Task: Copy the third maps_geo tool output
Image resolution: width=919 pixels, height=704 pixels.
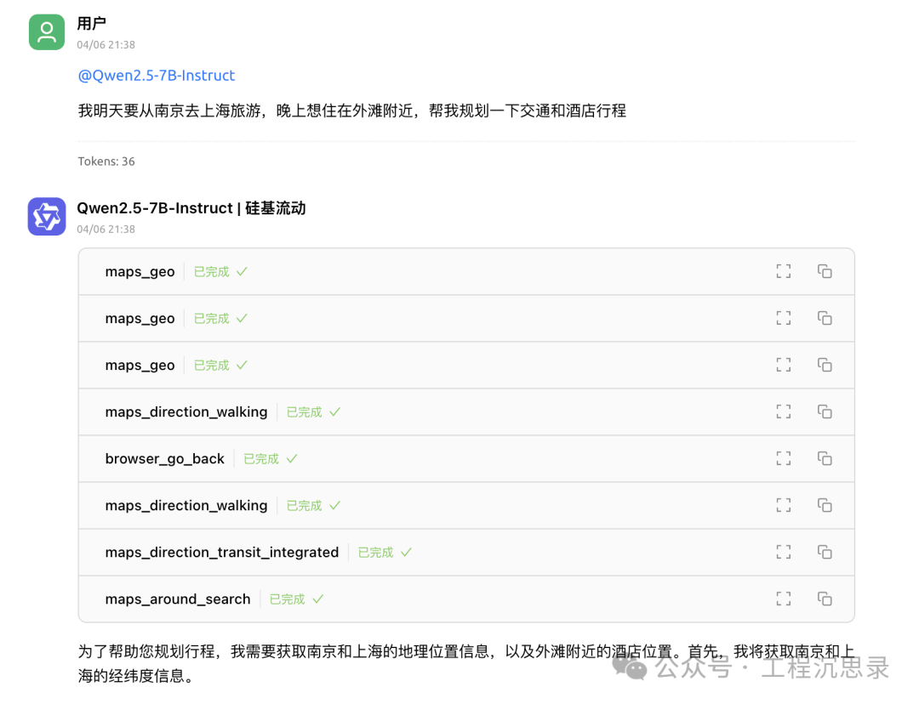Action: click(x=824, y=364)
